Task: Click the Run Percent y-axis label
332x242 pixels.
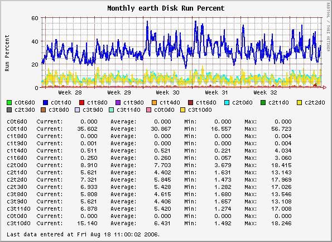Action: pyautogui.click(x=7, y=53)
